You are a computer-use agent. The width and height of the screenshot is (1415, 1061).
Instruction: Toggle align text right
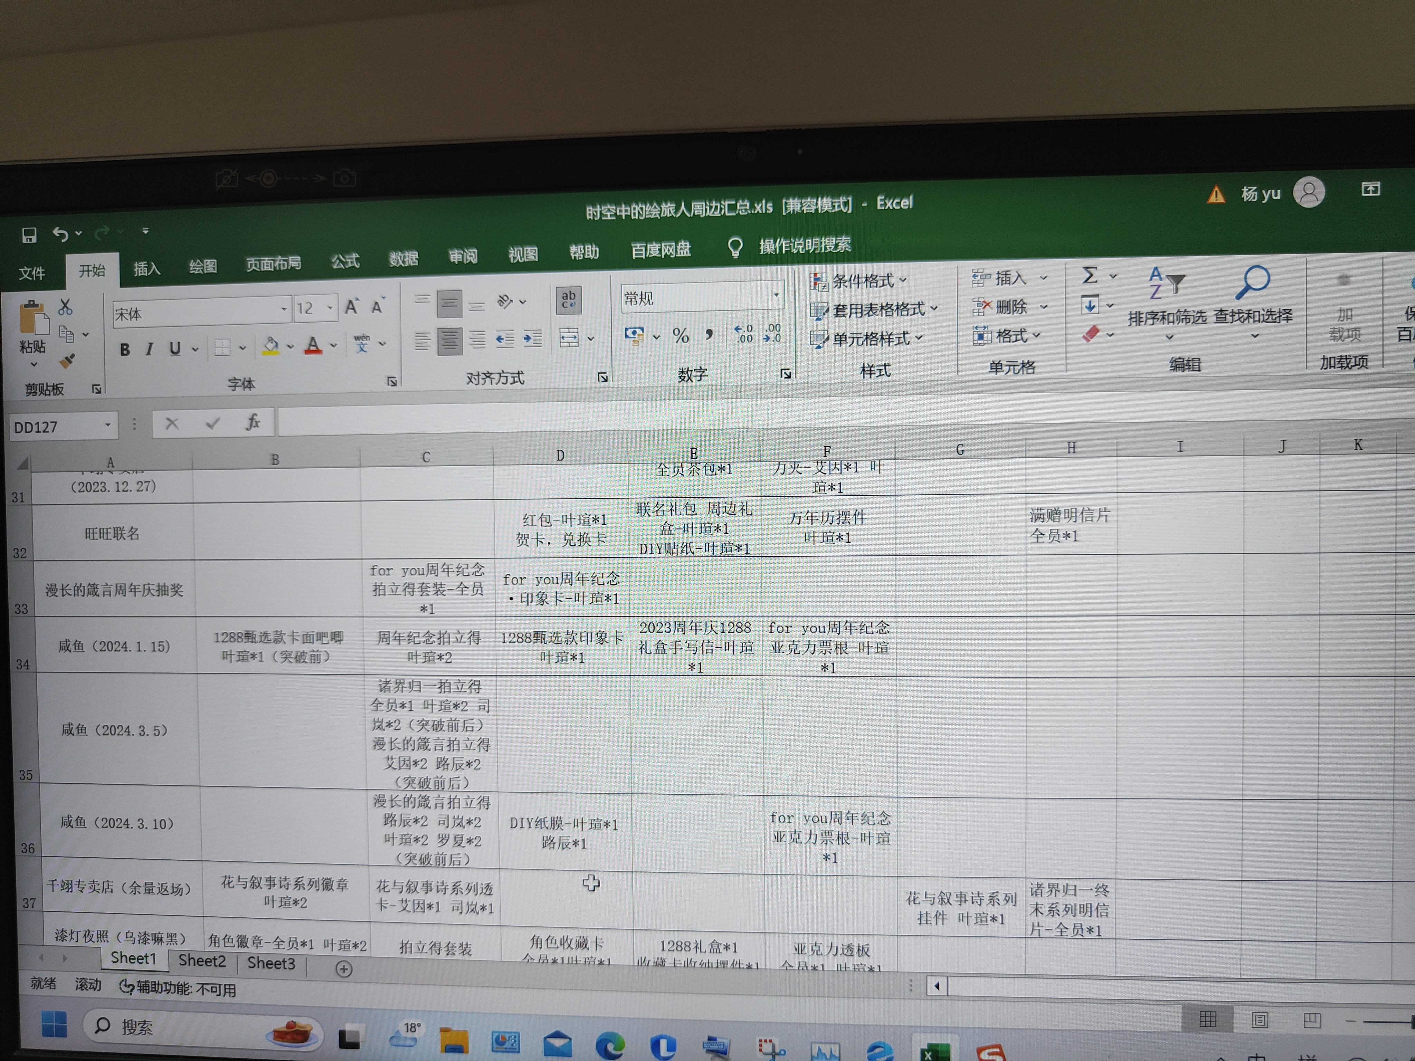(477, 339)
